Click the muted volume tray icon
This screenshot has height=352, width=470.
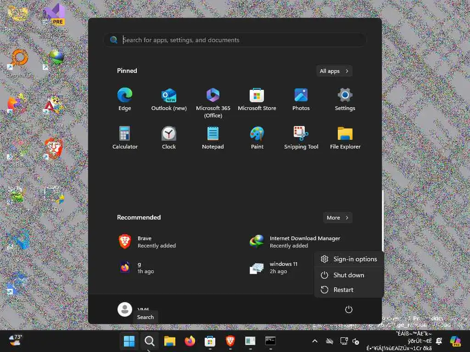pos(356,341)
